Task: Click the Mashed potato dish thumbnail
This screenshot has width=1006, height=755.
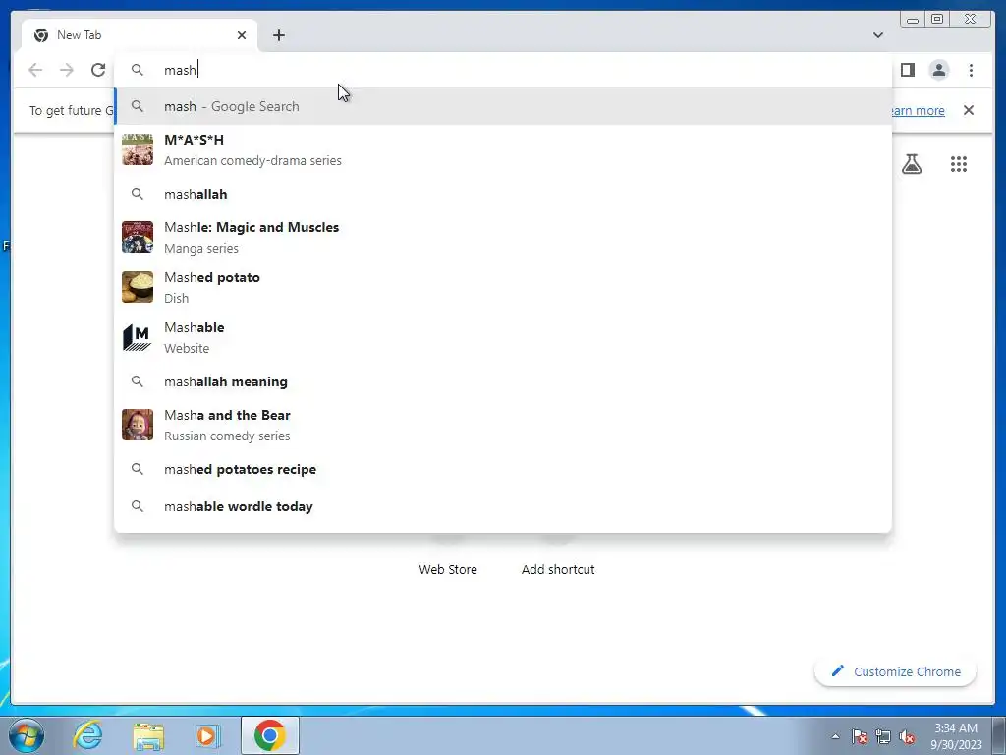Action: click(138, 287)
